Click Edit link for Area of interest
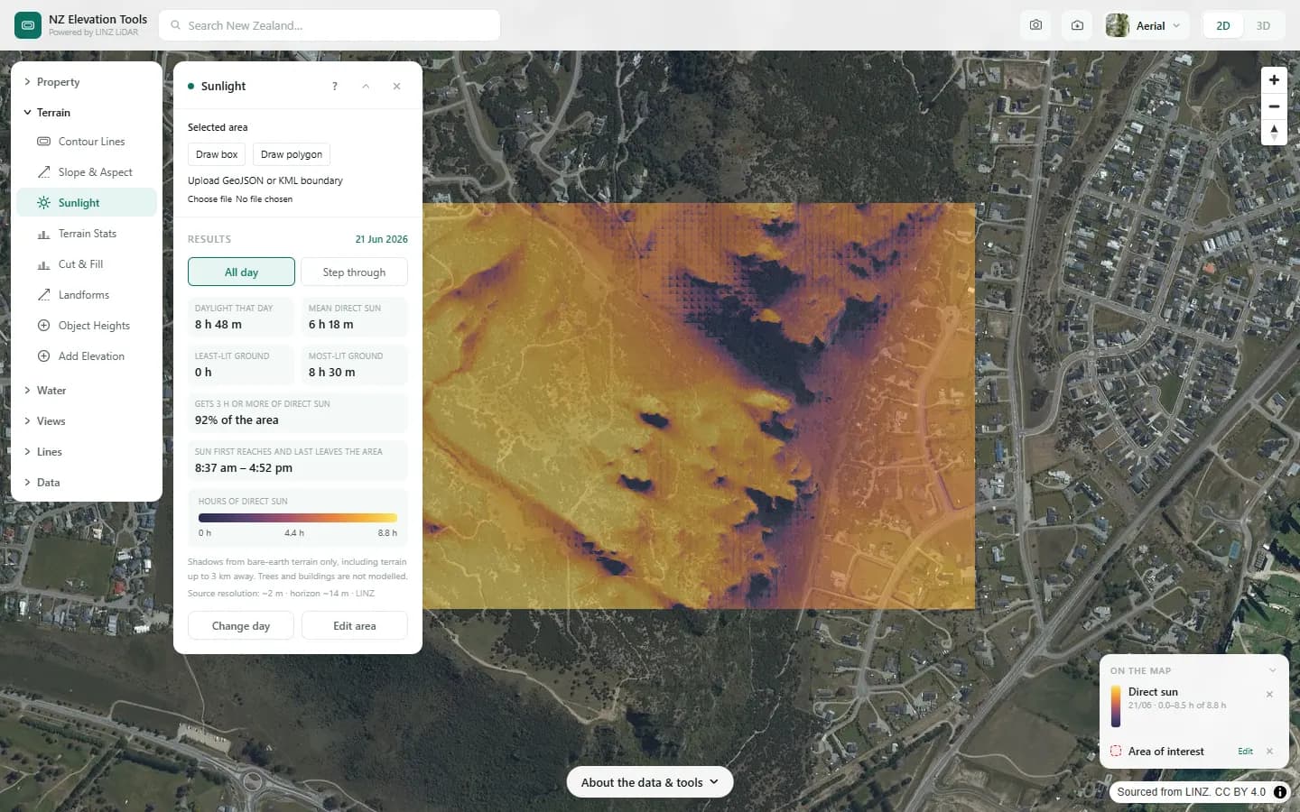Image resolution: width=1300 pixels, height=812 pixels. point(1245,752)
